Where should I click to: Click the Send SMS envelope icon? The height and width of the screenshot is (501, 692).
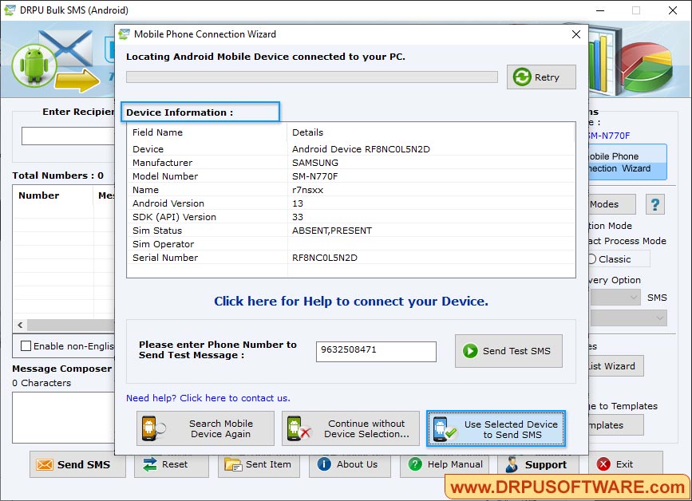(x=44, y=464)
